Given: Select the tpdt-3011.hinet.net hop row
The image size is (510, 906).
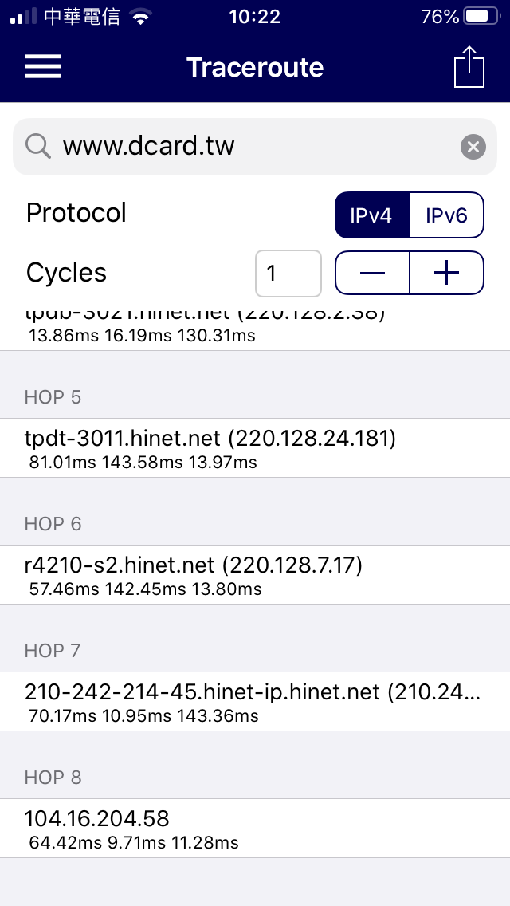Looking at the screenshot, I should pos(255,447).
